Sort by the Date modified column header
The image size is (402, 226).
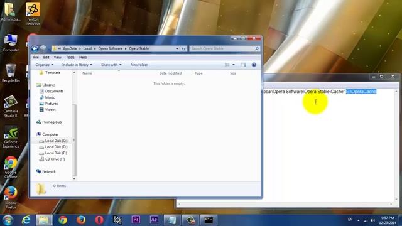[170, 73]
